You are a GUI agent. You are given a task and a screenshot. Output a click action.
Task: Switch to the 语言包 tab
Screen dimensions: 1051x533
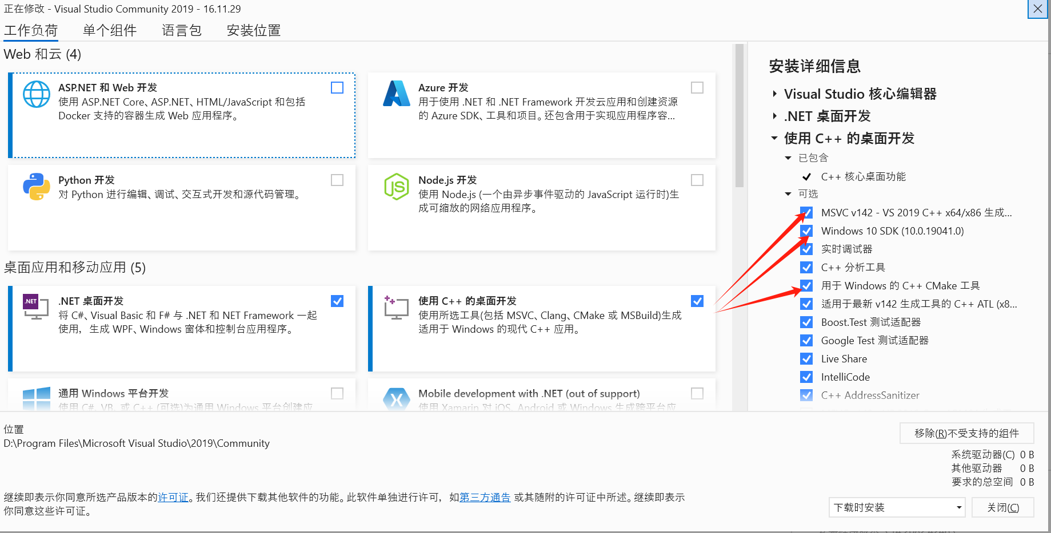pyautogui.click(x=182, y=30)
